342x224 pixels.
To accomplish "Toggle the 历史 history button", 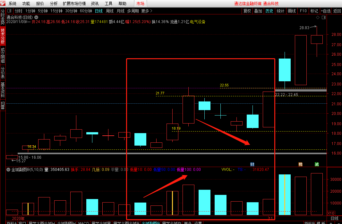I will click(269, 11).
